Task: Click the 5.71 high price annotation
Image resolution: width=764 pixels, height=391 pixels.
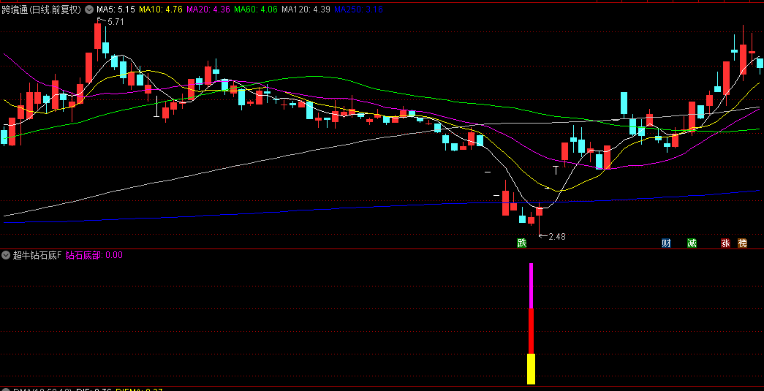Action: [x=116, y=22]
